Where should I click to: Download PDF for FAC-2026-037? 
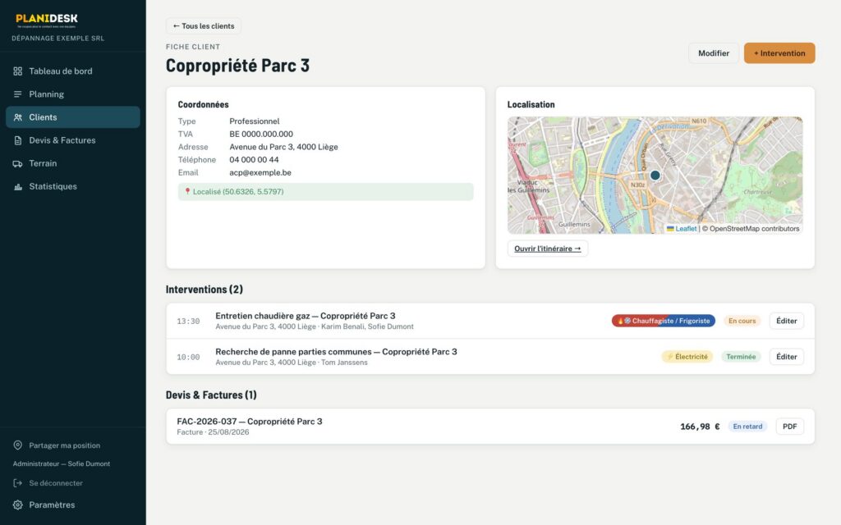(x=789, y=427)
